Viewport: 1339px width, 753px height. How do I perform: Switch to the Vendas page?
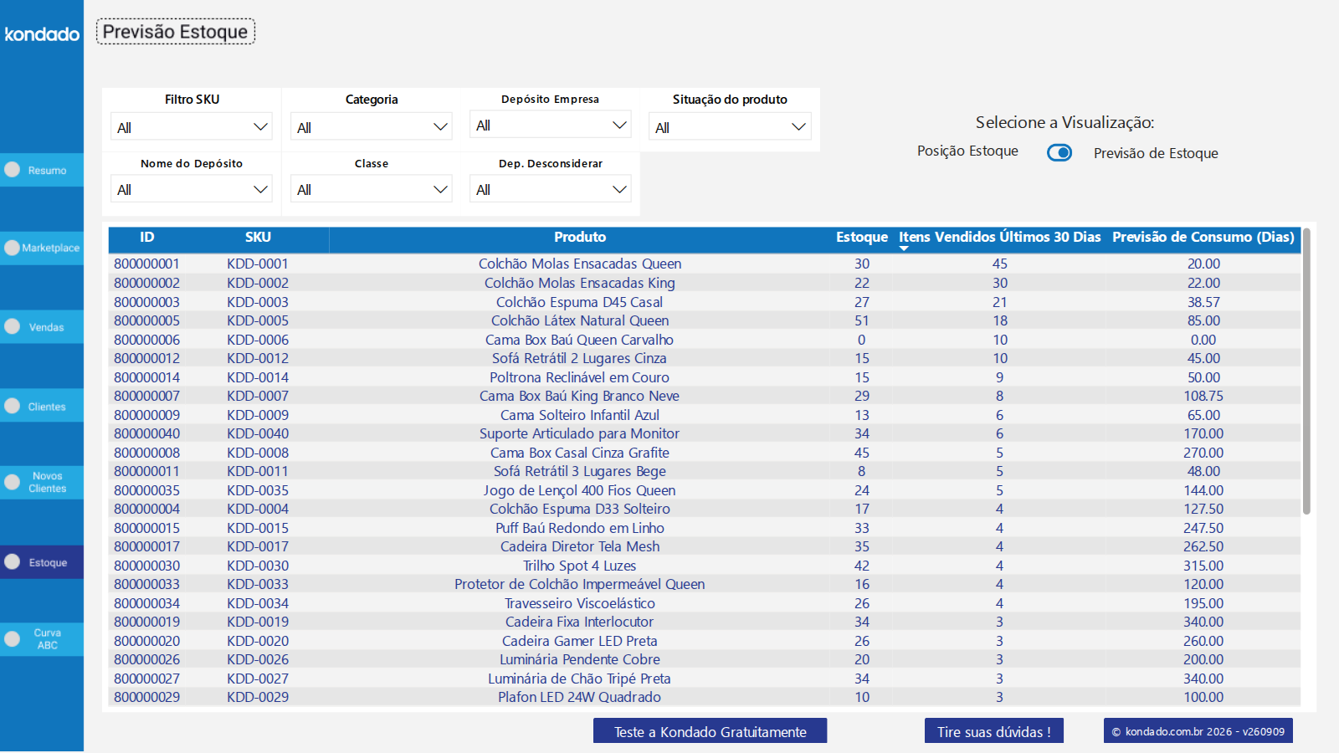[x=42, y=327]
